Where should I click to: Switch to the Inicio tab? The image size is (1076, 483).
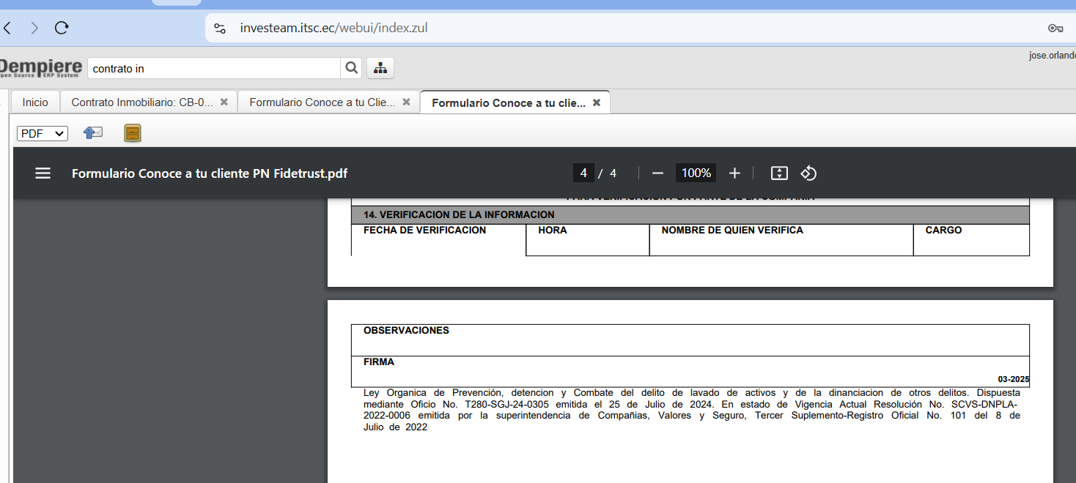point(35,102)
